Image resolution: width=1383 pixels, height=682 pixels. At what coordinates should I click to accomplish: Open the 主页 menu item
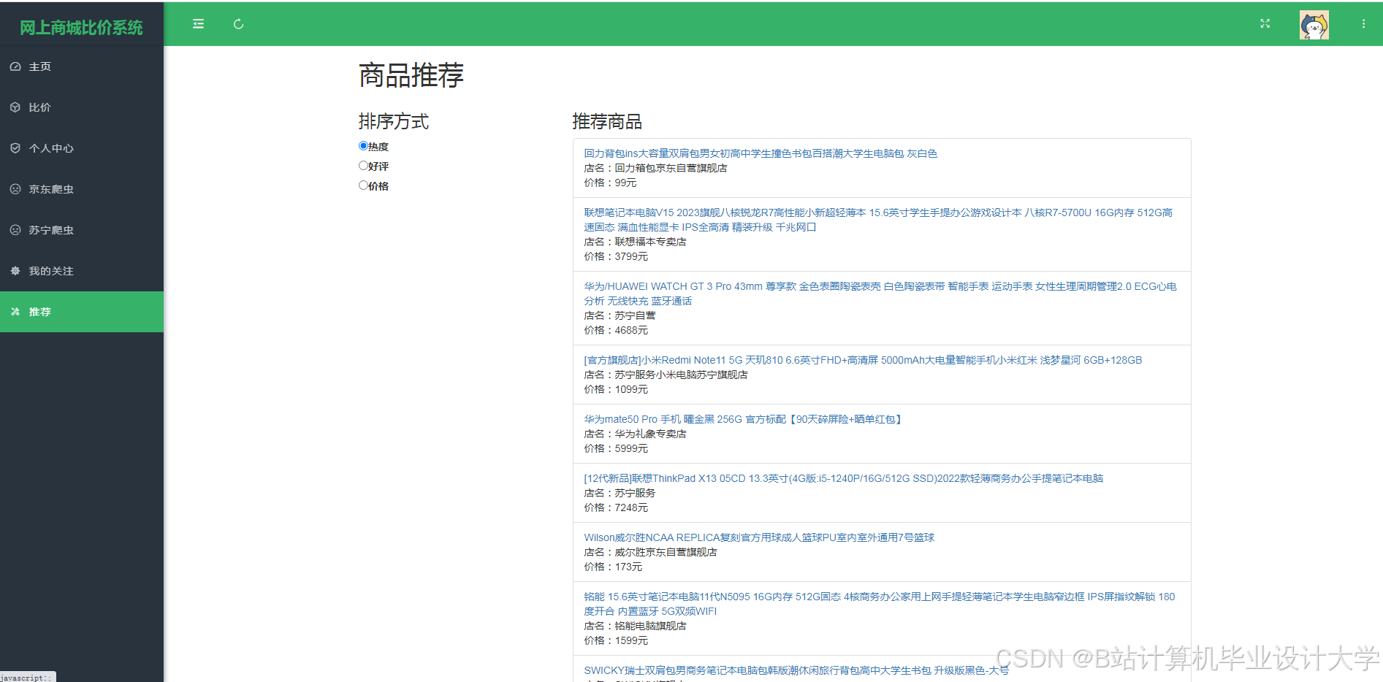click(82, 66)
